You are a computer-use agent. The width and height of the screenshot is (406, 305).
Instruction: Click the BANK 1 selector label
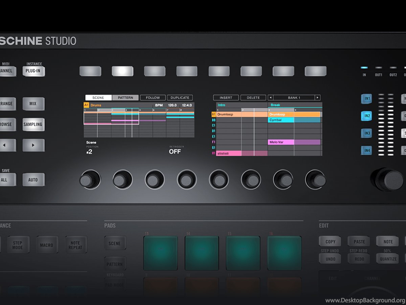pyautogui.click(x=294, y=98)
